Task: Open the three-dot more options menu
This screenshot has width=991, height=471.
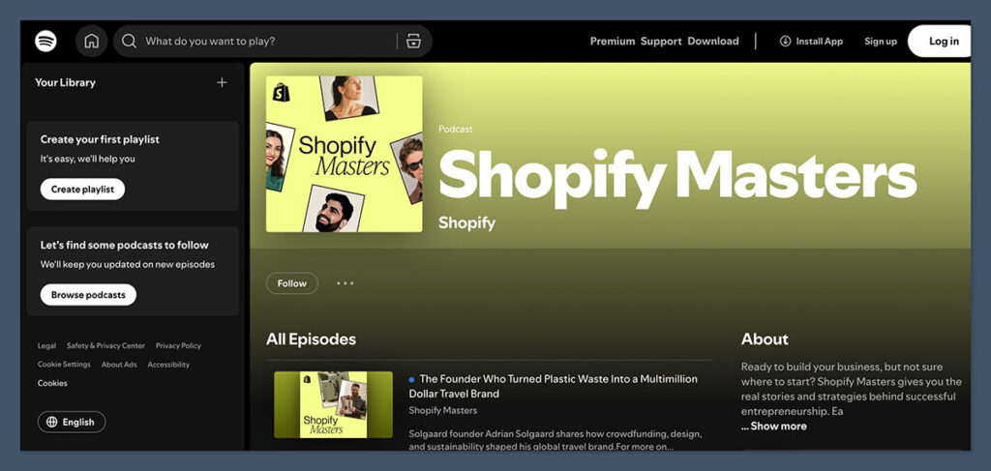Action: tap(345, 283)
